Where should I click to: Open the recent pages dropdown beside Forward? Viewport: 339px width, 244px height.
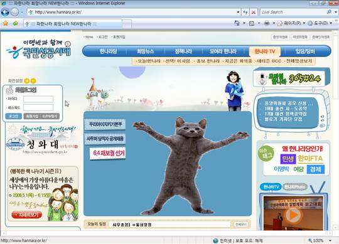pyautogui.click(x=22, y=13)
